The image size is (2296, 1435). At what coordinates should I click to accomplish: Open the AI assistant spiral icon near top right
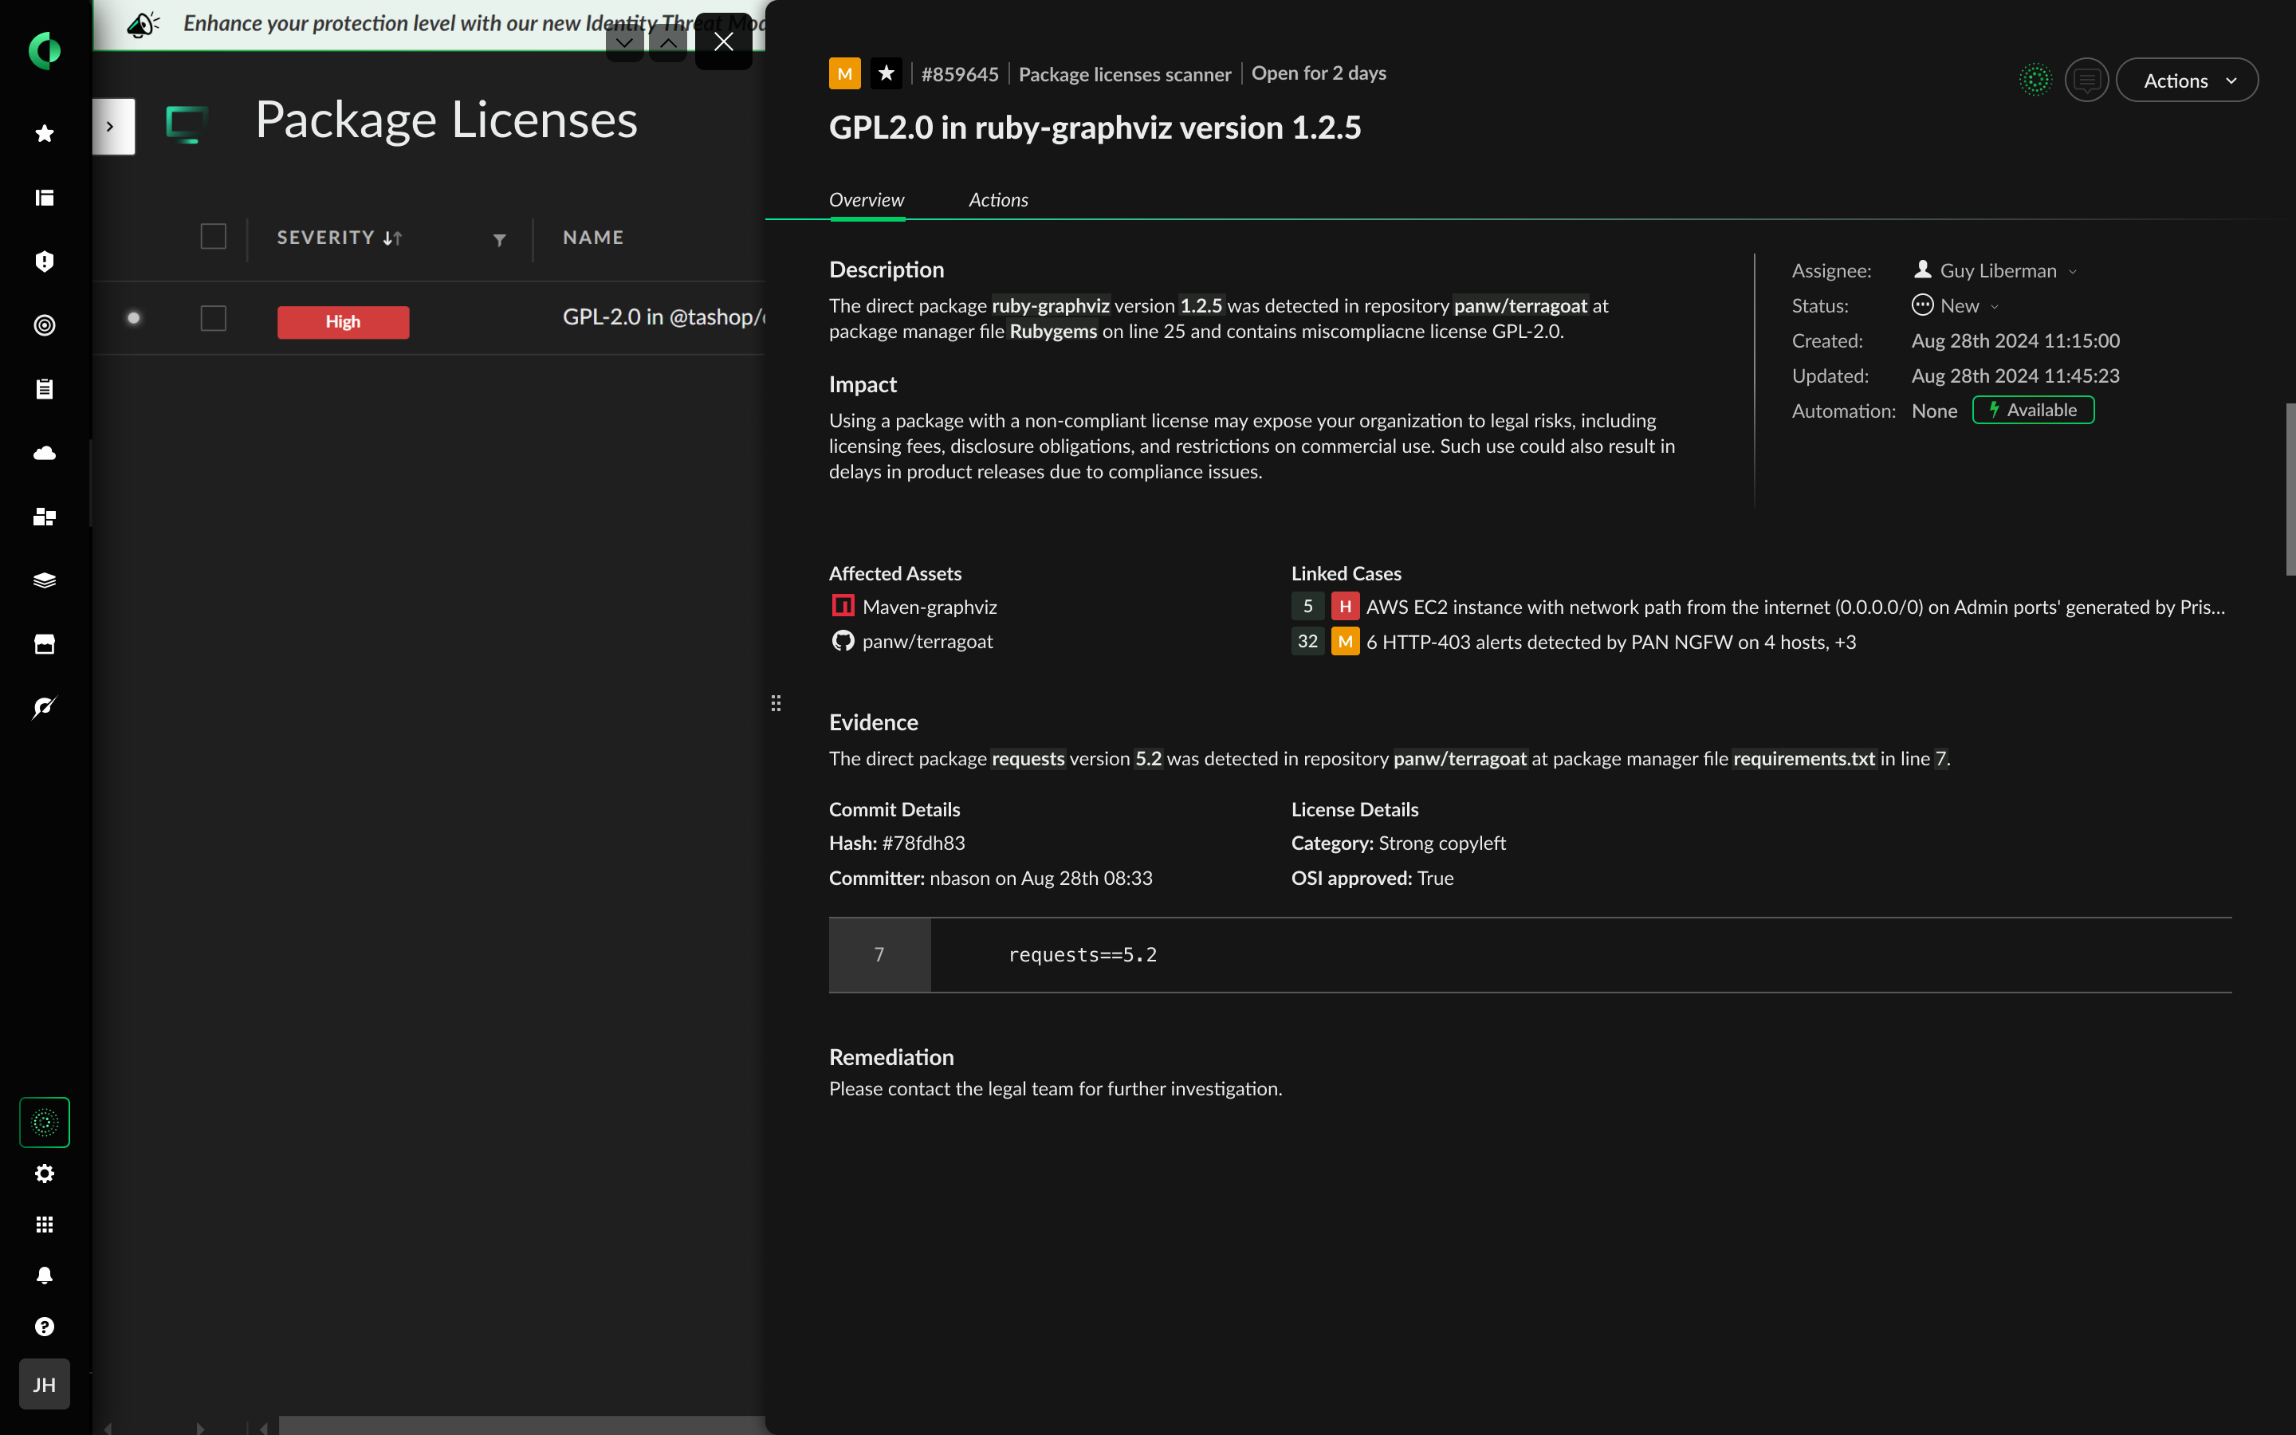tap(2035, 80)
